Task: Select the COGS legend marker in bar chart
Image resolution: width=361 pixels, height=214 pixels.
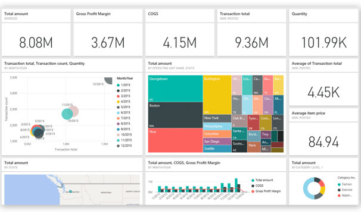Action: pyautogui.click(x=253, y=185)
